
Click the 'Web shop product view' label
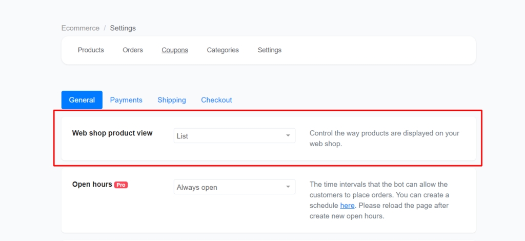coord(112,133)
